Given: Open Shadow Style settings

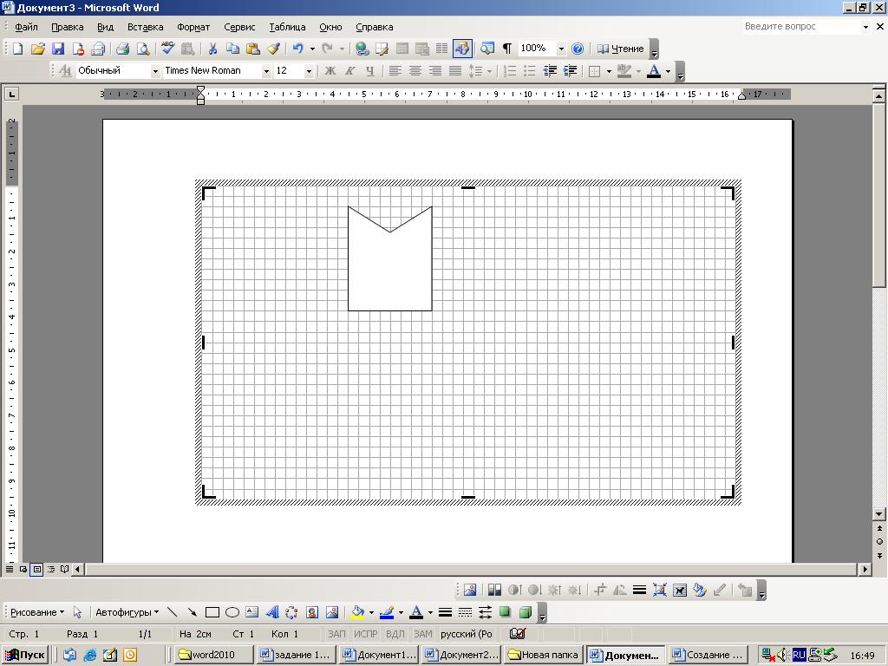Looking at the screenshot, I should (x=506, y=612).
